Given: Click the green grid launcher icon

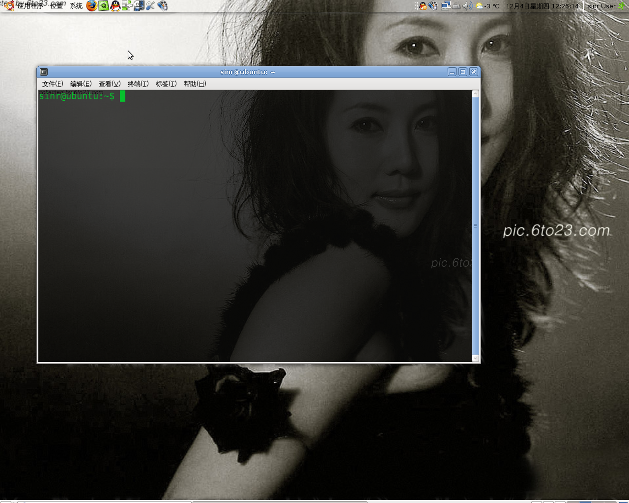Looking at the screenshot, I should pyautogui.click(x=127, y=6).
